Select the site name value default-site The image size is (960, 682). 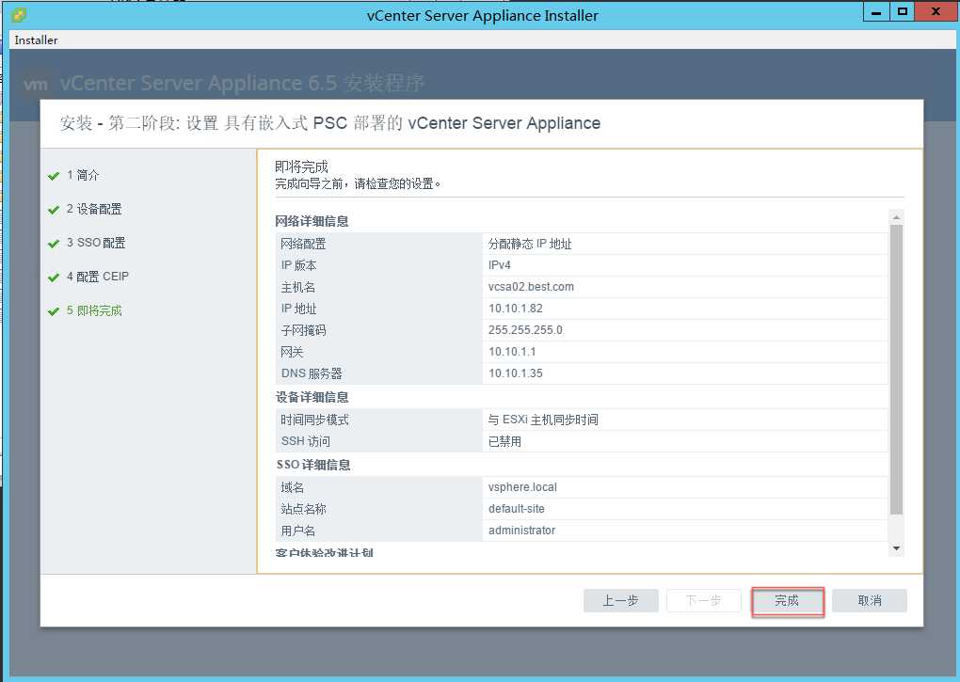(516, 509)
